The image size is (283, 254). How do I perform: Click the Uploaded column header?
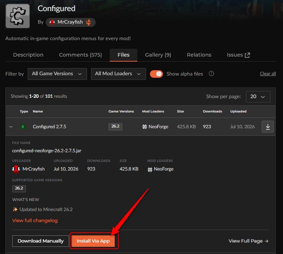(238, 111)
